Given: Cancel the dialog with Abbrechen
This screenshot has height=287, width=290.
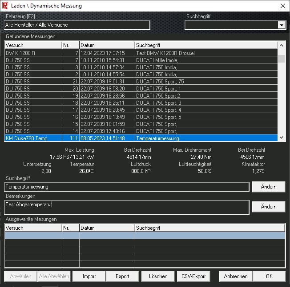Looking at the screenshot, I should coord(235,276).
